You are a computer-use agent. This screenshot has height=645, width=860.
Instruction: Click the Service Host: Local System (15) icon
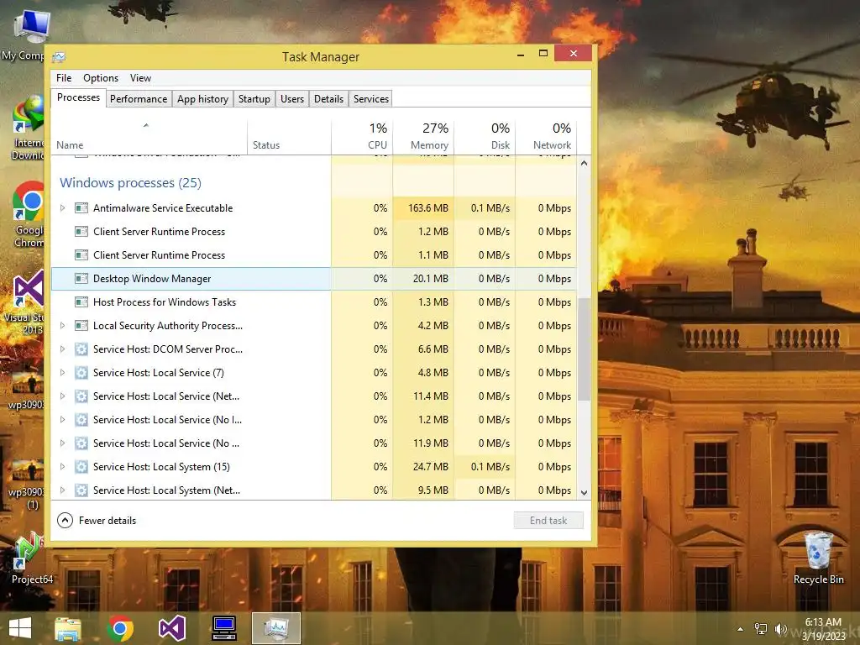coord(81,467)
